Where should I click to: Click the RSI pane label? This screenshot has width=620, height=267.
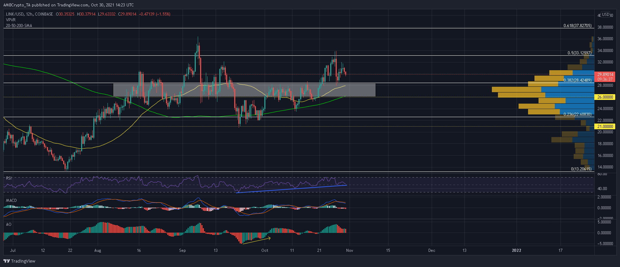pyautogui.click(x=9, y=178)
